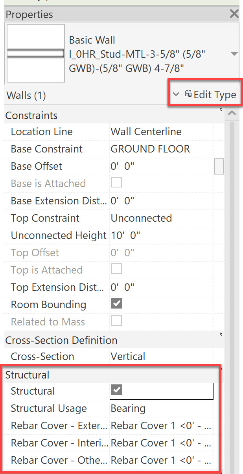Click the Basic Wall type preview thumbnail

36,54
